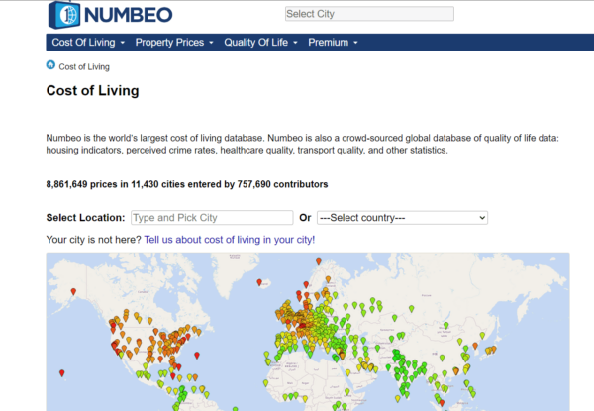Click the Cost of Living breadcrumb text
This screenshot has height=411, width=594.
pos(84,67)
